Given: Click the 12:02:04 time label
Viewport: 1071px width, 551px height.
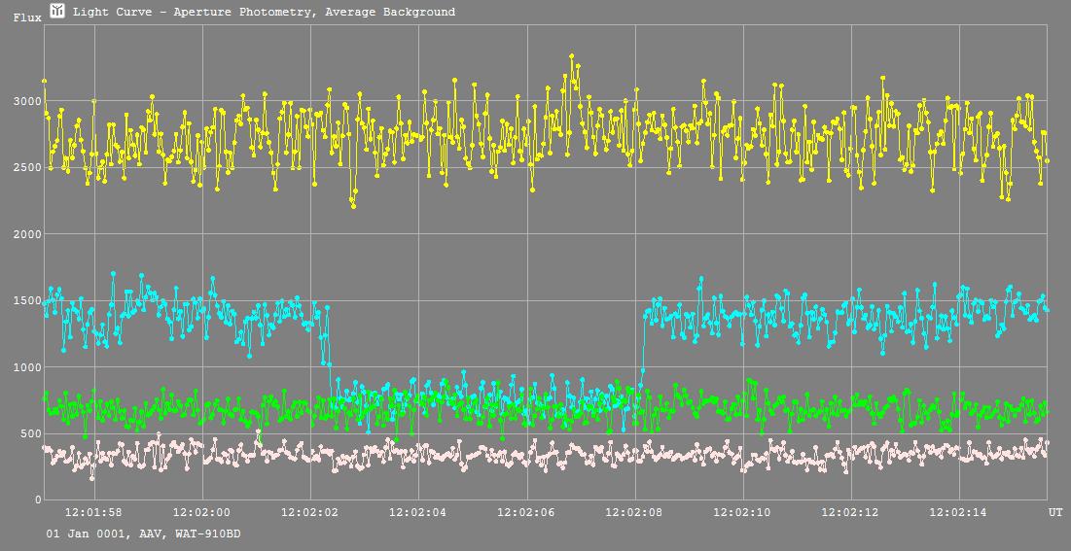Looking at the screenshot, I should click(x=418, y=512).
